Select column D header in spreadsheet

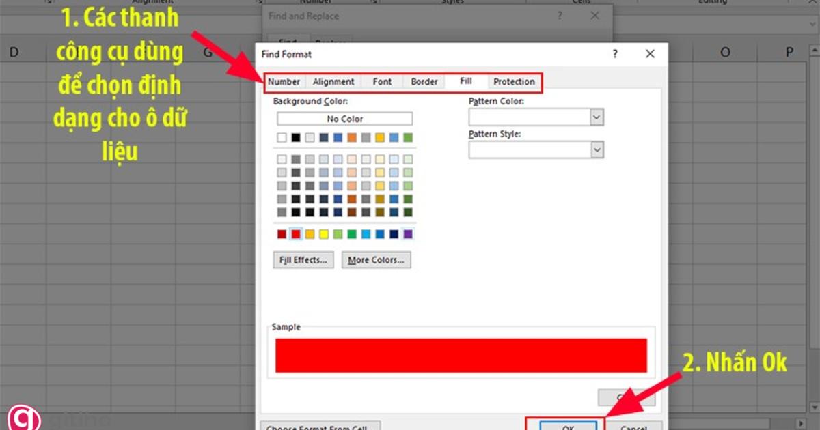click(x=14, y=52)
